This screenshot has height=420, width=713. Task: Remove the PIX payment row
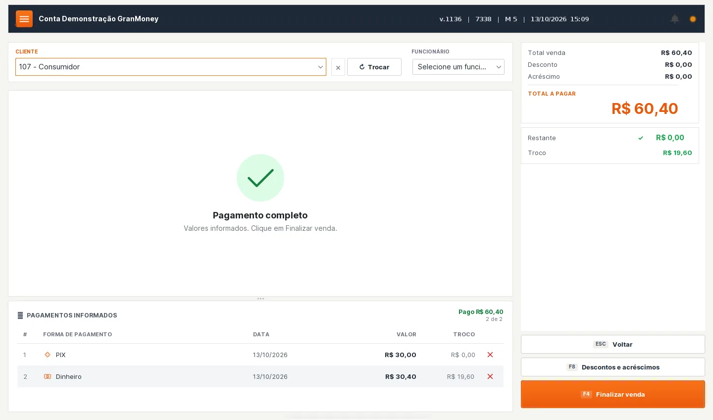[490, 355]
